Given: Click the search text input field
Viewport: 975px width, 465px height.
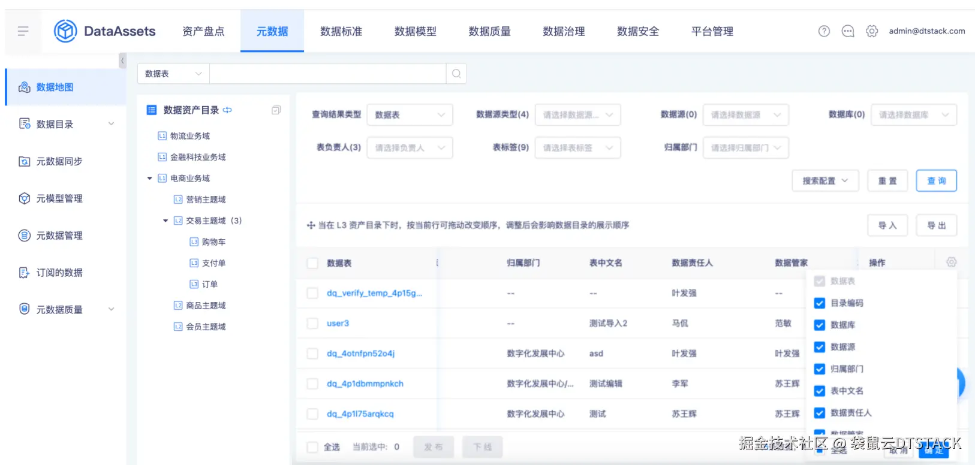Looking at the screenshot, I should pyautogui.click(x=327, y=74).
